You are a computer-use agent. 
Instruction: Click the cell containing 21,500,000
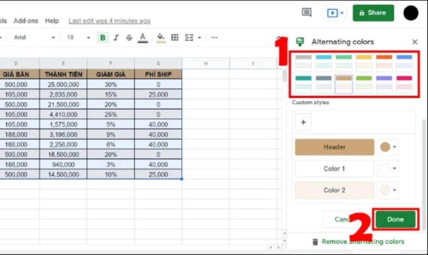tap(63, 104)
